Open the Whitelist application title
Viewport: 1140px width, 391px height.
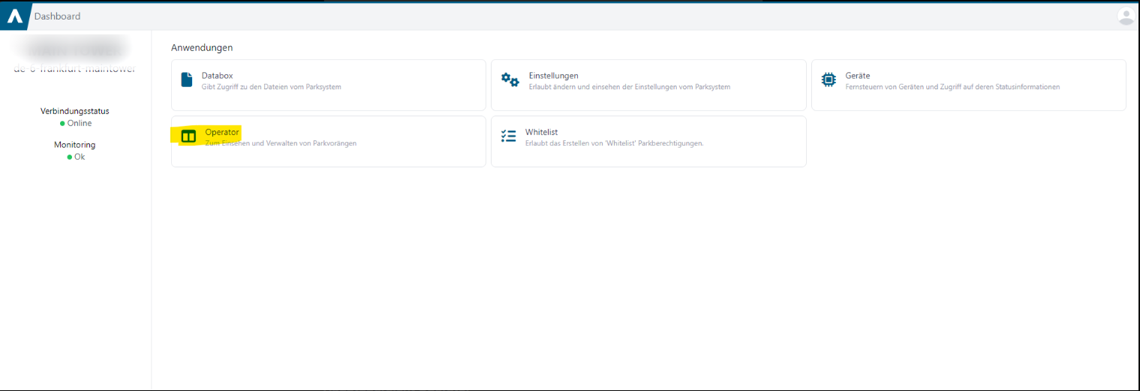(x=541, y=132)
